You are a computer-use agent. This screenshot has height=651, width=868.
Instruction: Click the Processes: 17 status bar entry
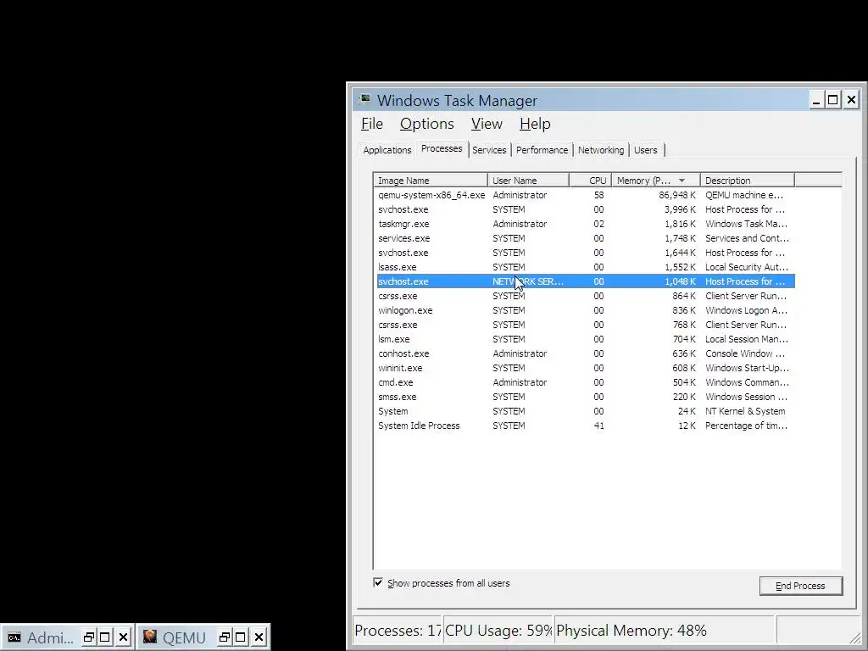(x=398, y=631)
